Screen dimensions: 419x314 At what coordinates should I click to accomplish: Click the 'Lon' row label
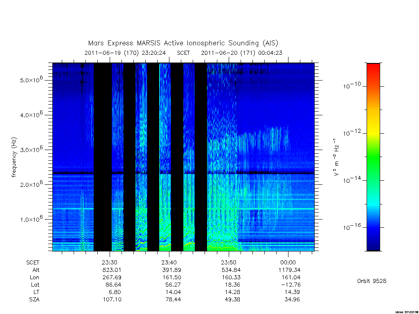(x=34, y=278)
